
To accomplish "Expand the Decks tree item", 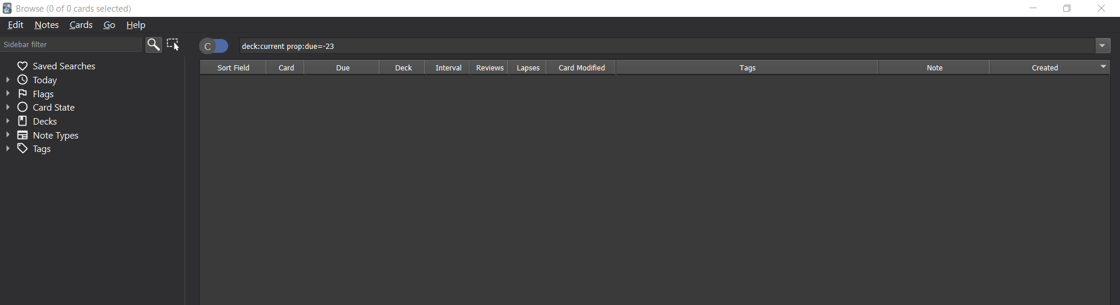I will tap(8, 121).
